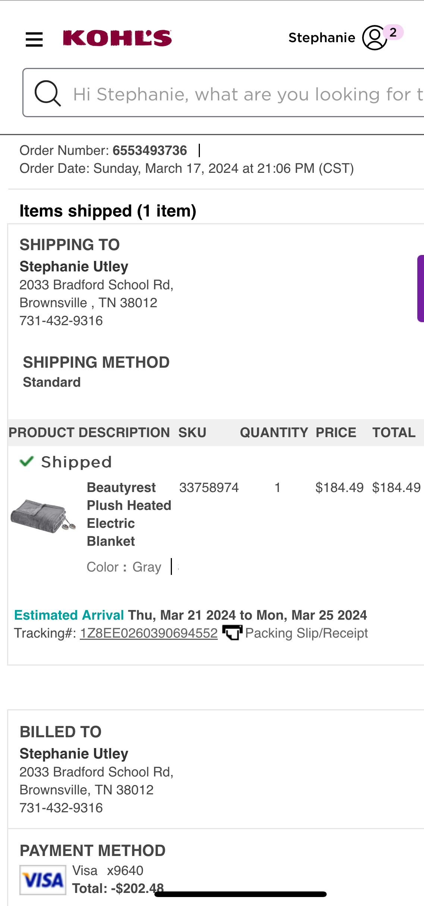Image resolution: width=424 pixels, height=906 pixels.
Task: Tap the Items shipped (1 item) heading
Action: click(108, 211)
